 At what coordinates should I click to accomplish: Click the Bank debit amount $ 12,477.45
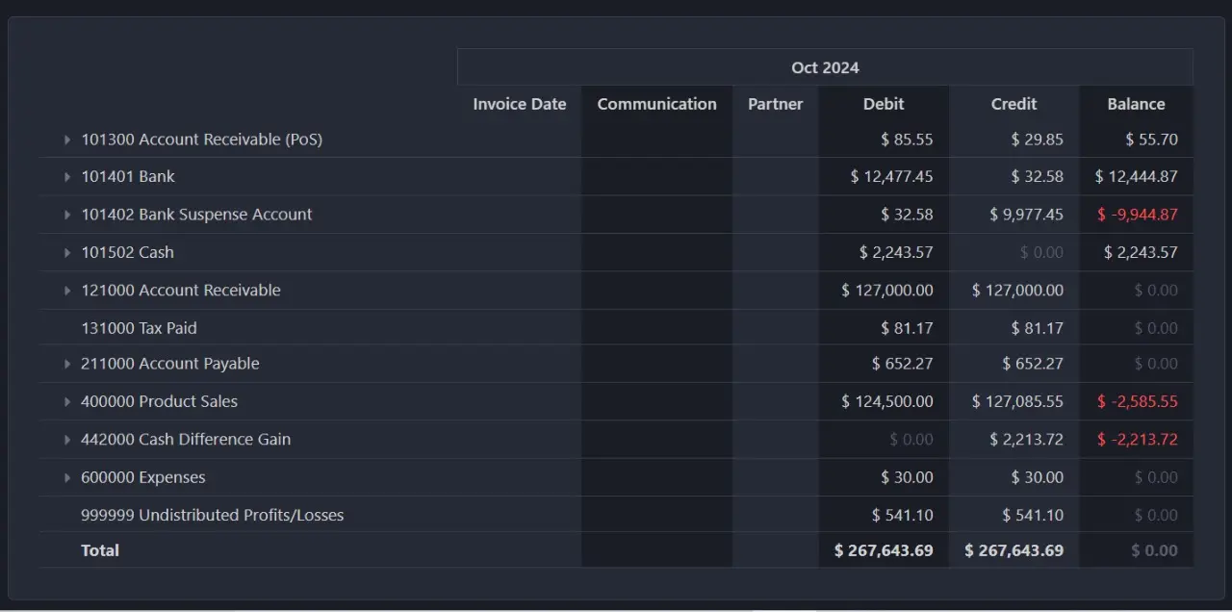[891, 177]
